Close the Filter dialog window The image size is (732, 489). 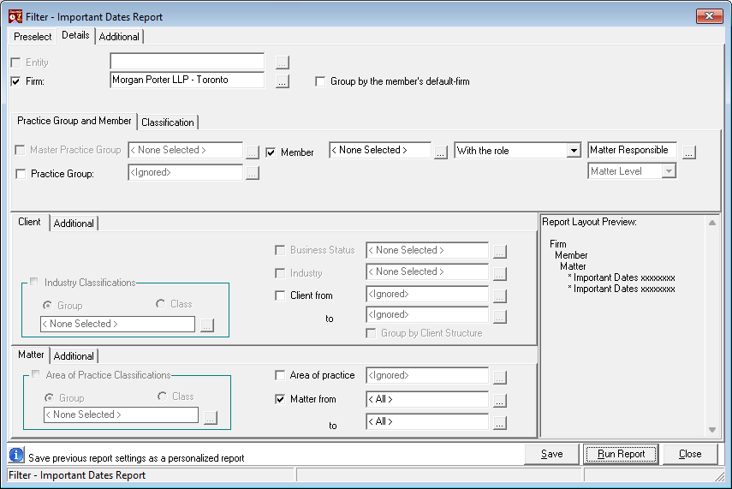coord(709,16)
